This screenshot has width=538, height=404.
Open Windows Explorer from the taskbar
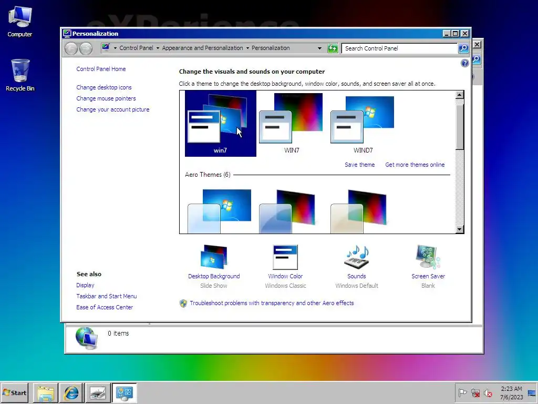46,393
